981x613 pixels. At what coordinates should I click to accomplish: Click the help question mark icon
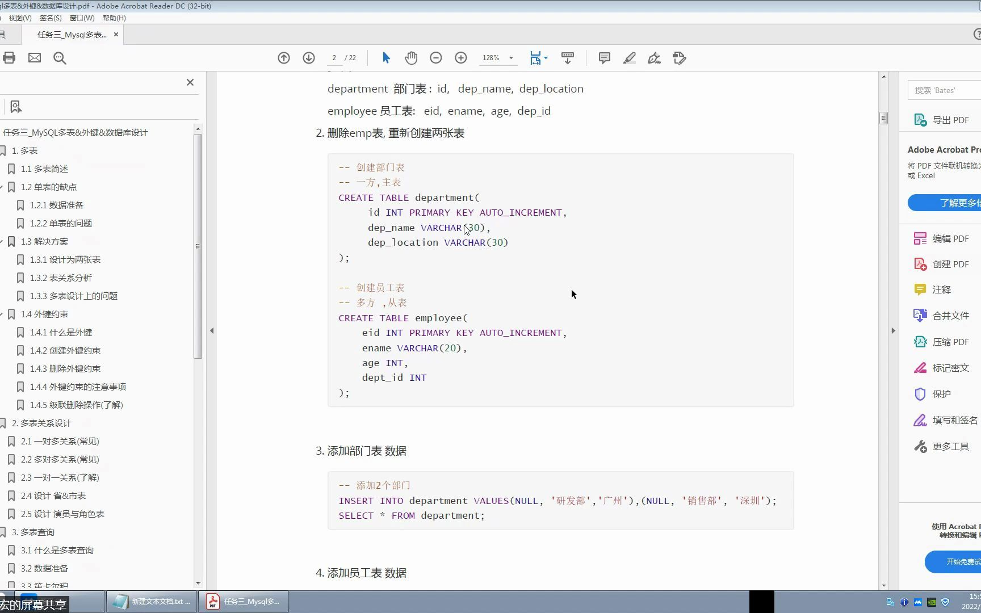pyautogui.click(x=978, y=35)
